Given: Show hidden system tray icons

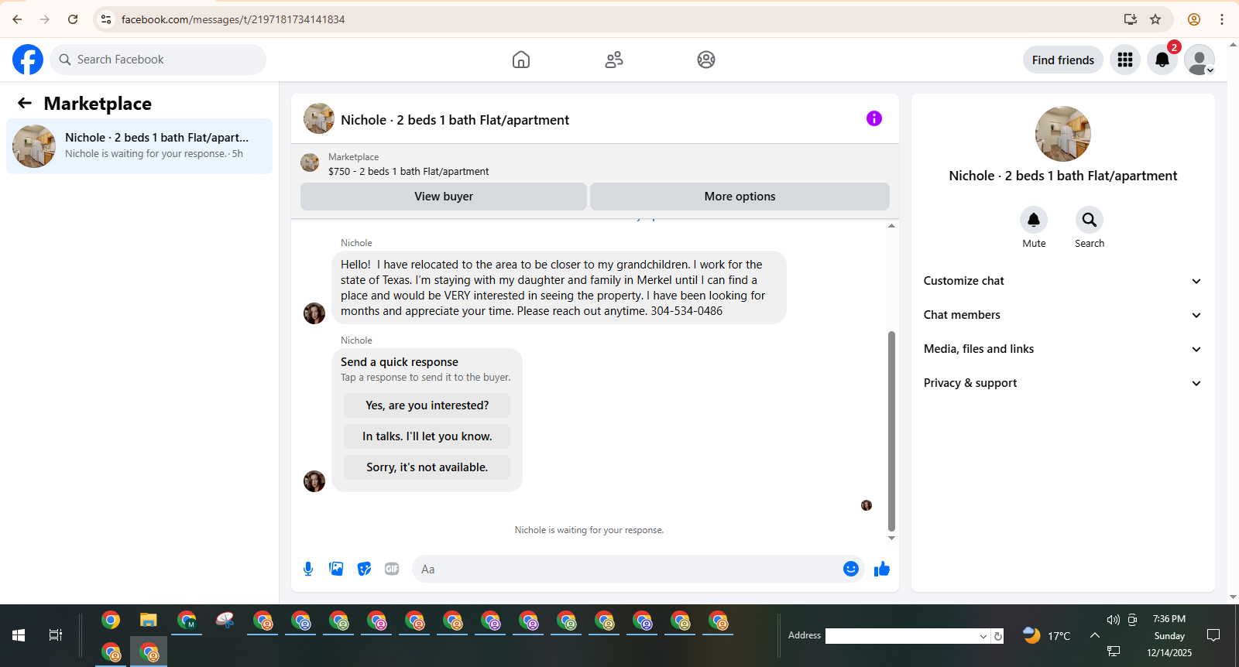Looking at the screenshot, I should point(1095,635).
